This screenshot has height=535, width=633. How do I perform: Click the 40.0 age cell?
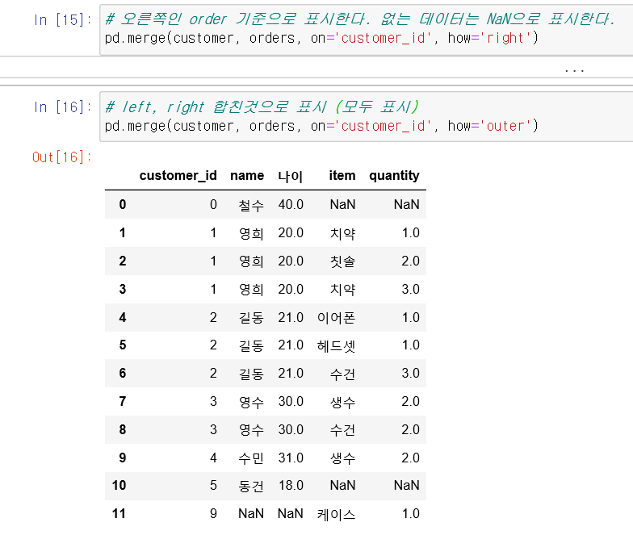pos(291,205)
